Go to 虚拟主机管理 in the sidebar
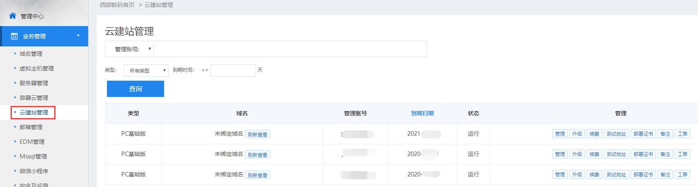This screenshot has width=698, height=187. (37, 68)
